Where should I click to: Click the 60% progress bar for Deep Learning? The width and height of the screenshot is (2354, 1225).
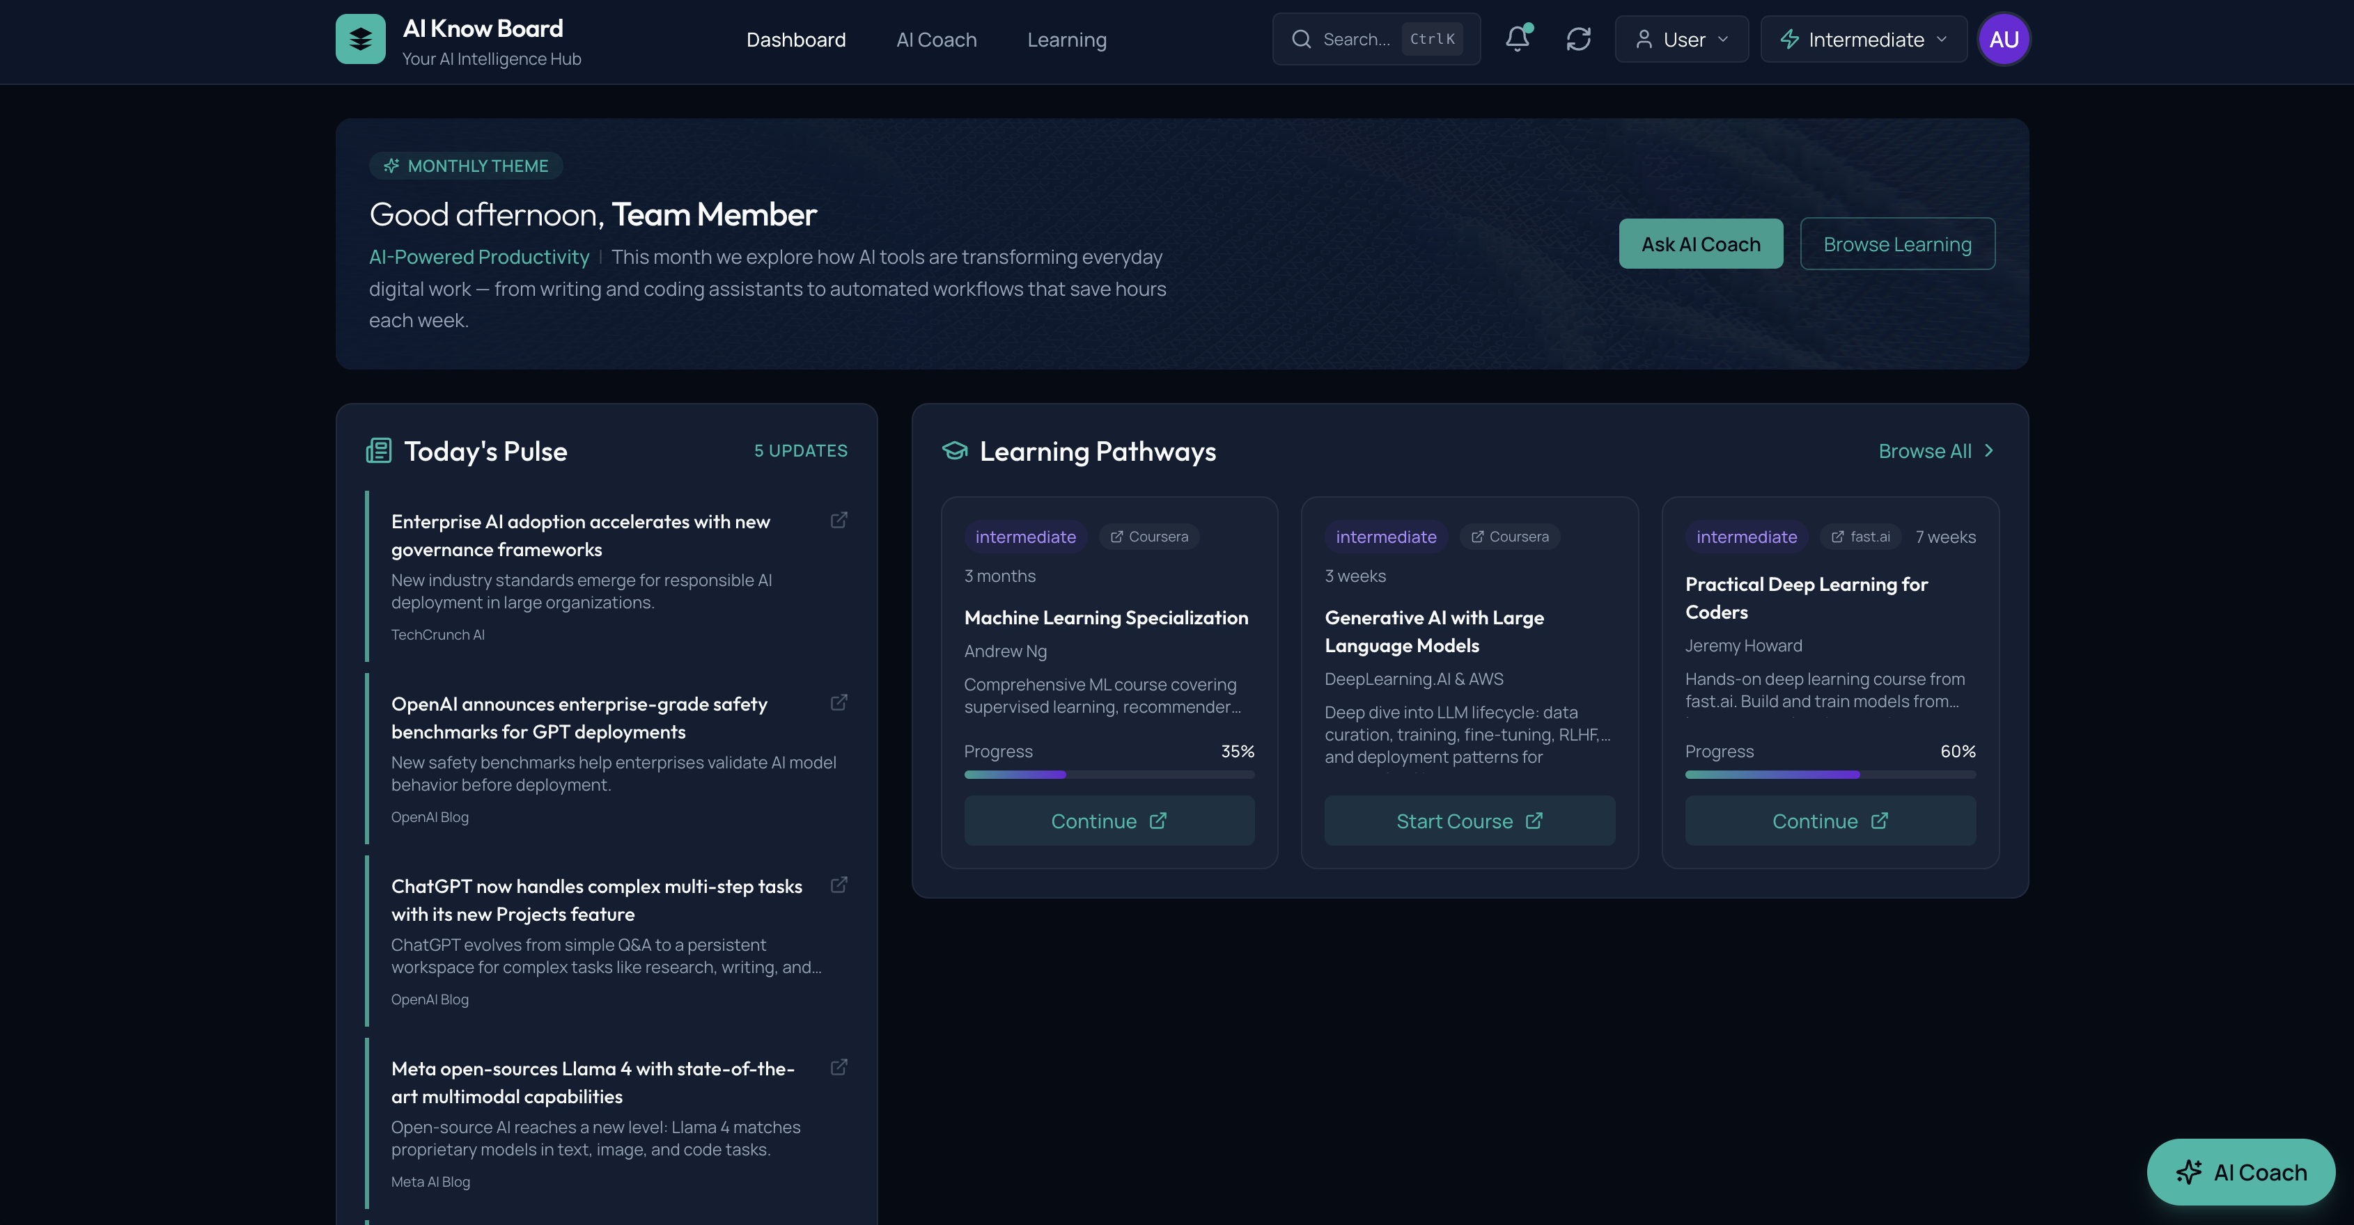(x=1830, y=774)
